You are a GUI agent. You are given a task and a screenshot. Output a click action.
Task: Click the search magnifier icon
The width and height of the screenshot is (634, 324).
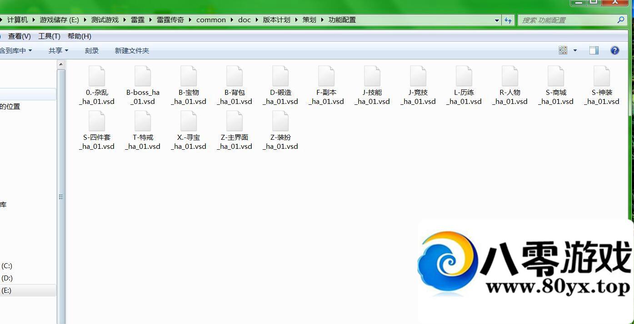click(x=621, y=20)
